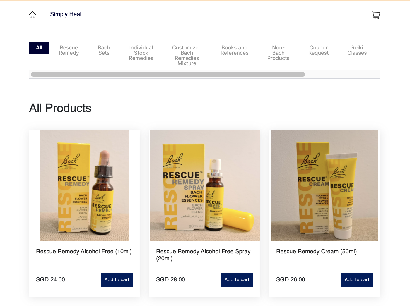Open the Courier Request tab

318,50
